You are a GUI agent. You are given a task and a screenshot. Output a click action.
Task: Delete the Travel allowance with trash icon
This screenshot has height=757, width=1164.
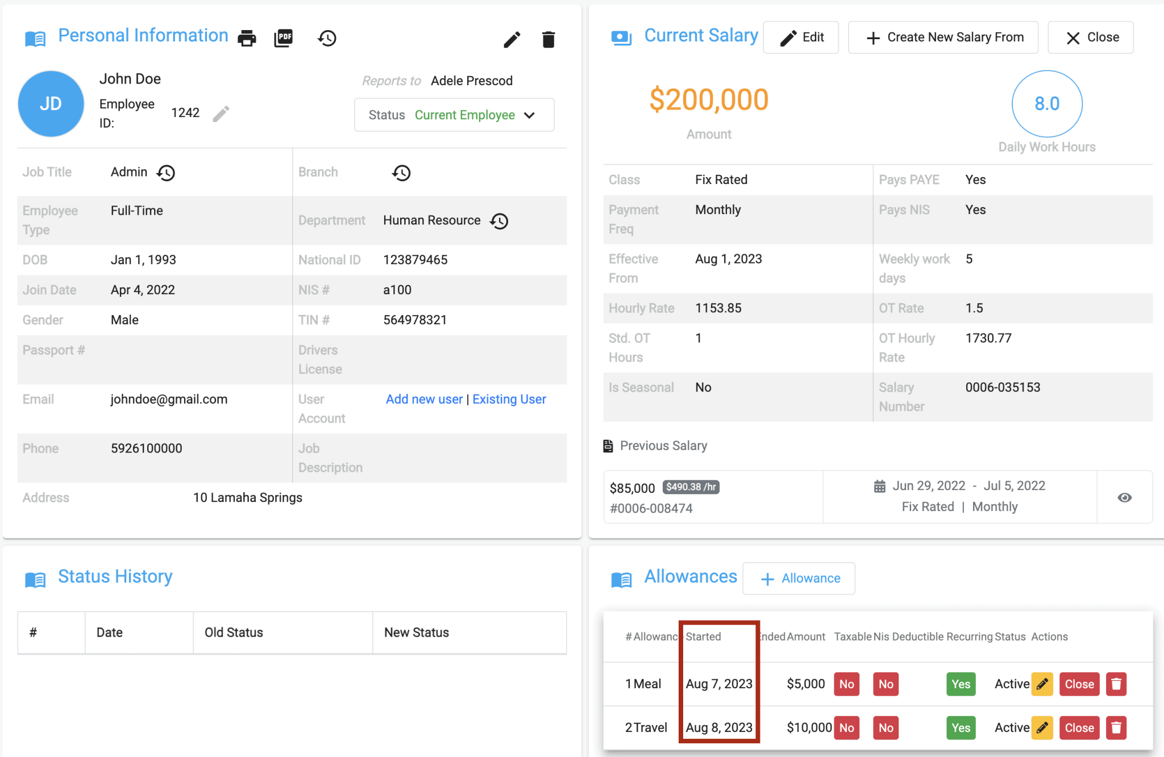(1116, 727)
